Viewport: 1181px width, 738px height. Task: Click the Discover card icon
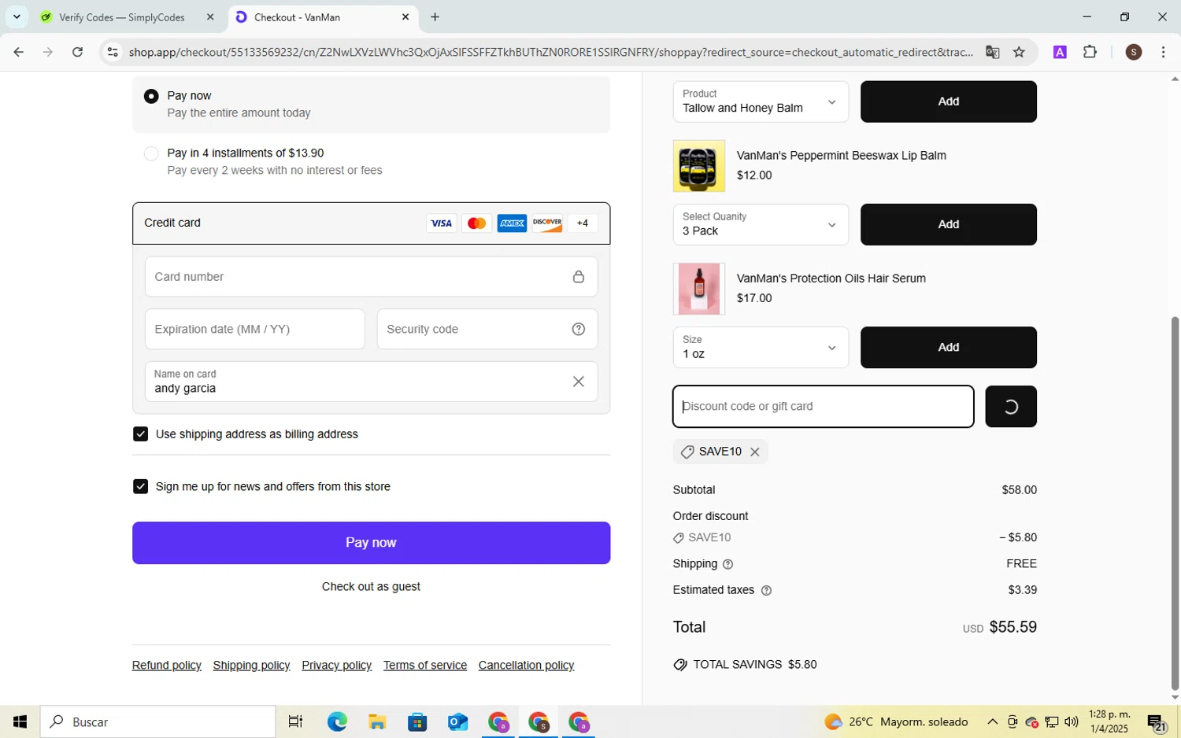547,223
